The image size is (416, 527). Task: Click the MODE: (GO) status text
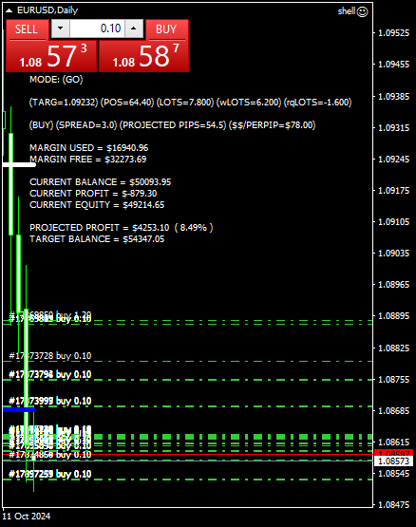56,80
